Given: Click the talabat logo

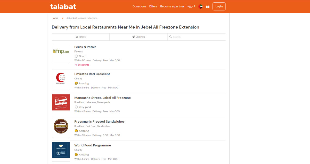Looking at the screenshot, I should (x=63, y=6).
